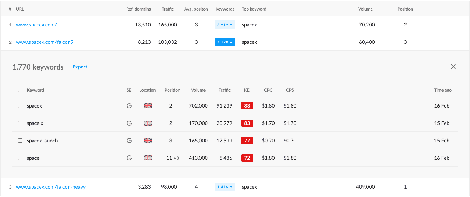The width and height of the screenshot is (470, 197).
Task: Click the position change arrow 3 indicator
Action: [x=176, y=158]
